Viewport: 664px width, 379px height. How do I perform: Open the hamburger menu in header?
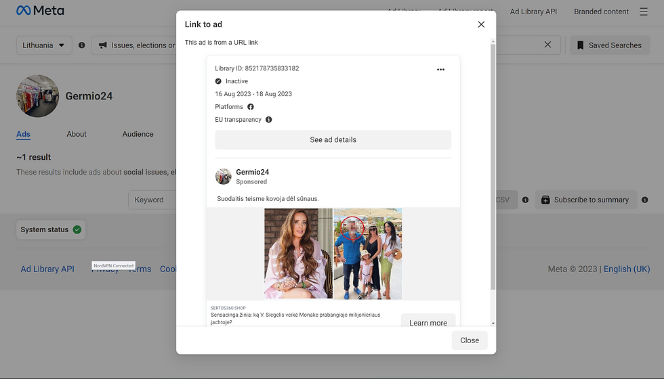point(644,12)
